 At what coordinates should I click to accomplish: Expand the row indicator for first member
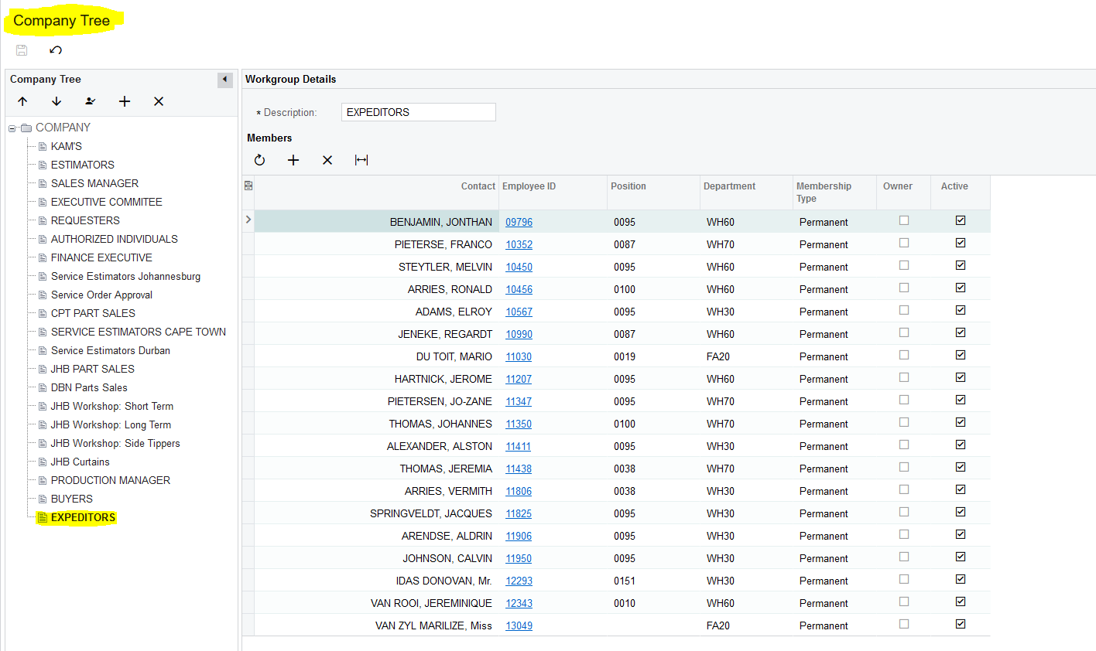248,220
